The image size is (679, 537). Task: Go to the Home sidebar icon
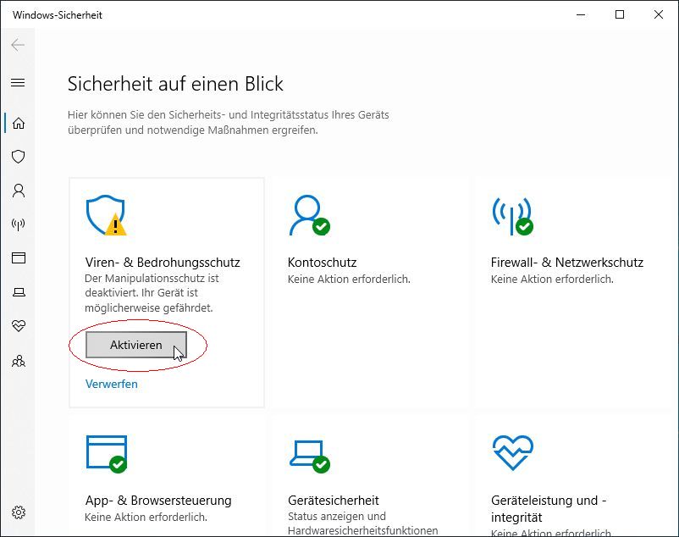(18, 123)
